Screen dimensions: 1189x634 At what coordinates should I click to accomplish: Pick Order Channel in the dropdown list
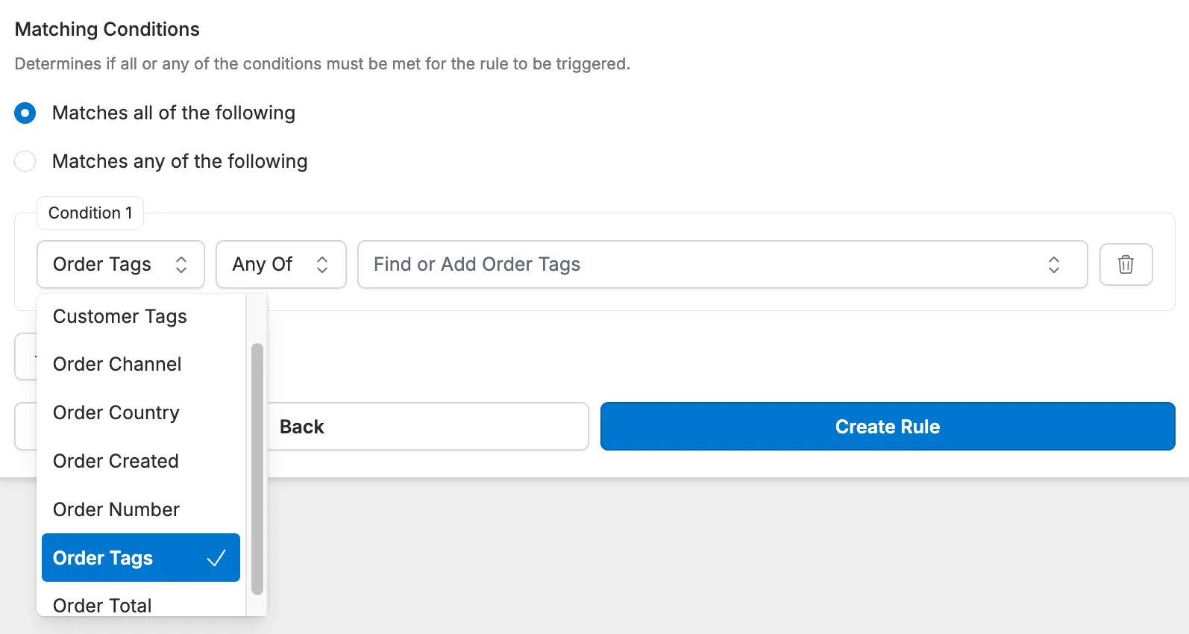117,365
